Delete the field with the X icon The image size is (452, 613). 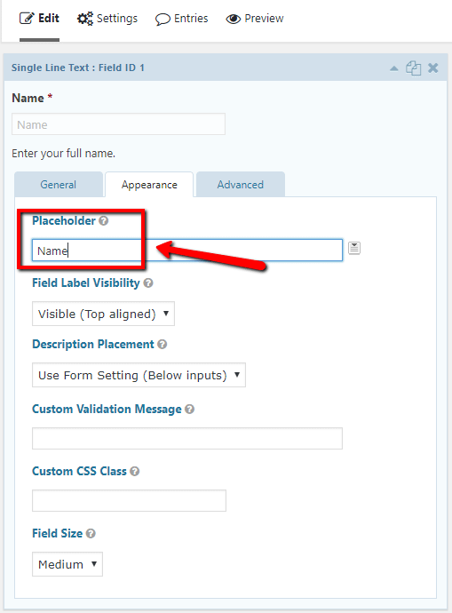tap(432, 68)
